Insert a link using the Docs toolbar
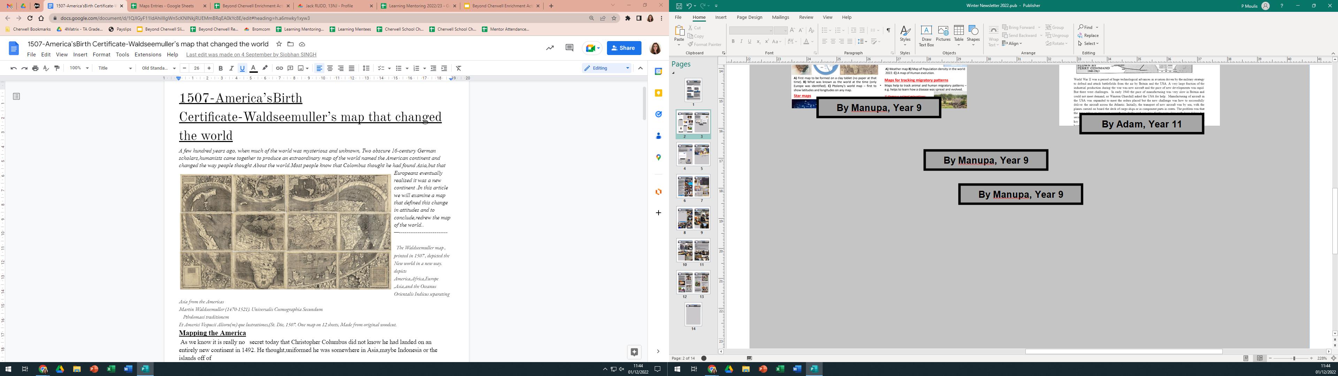Image resolution: width=1338 pixels, height=376 pixels. [x=279, y=68]
